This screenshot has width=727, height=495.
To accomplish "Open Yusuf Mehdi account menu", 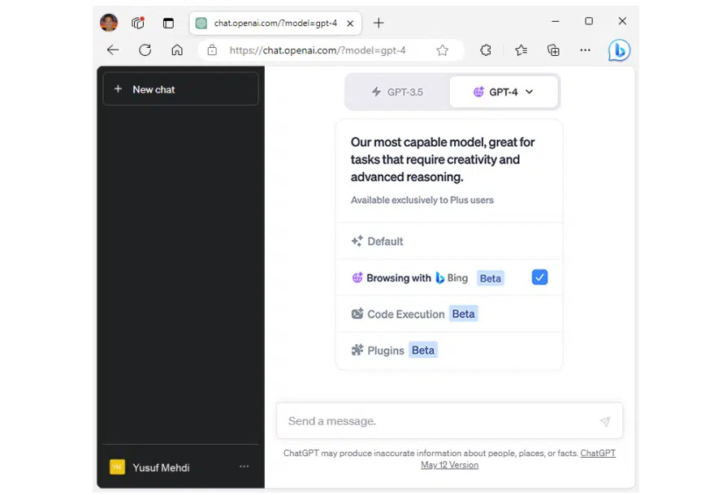I will [x=180, y=467].
